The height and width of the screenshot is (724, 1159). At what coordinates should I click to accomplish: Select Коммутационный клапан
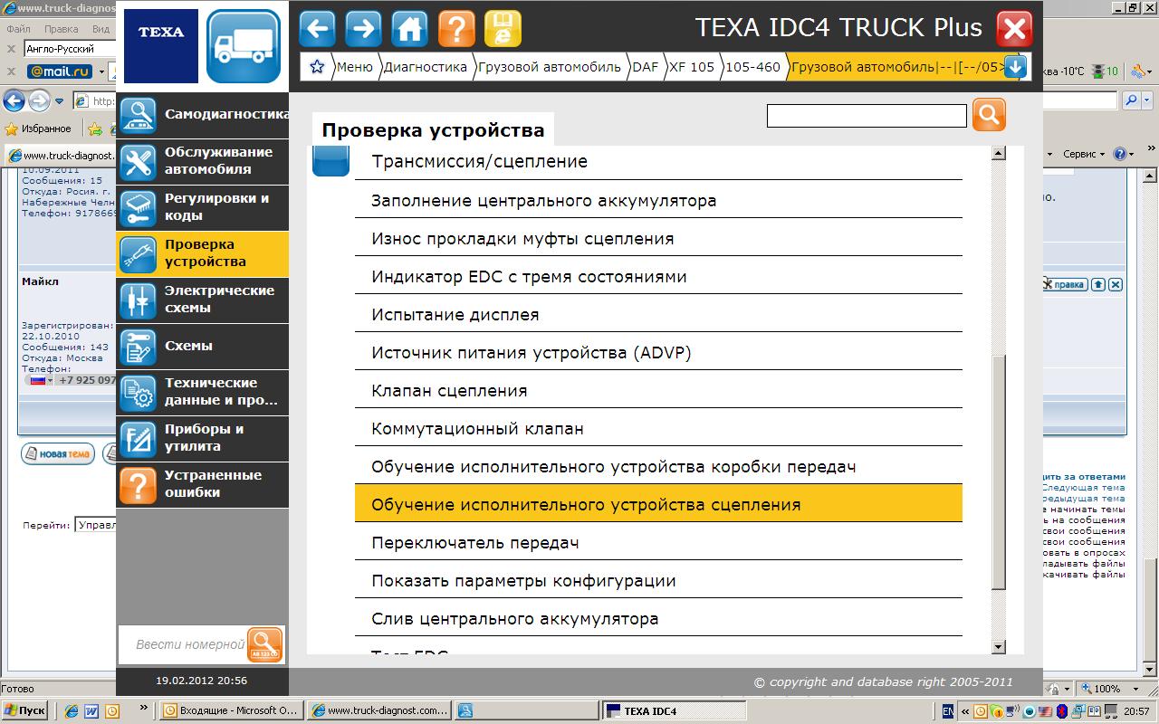[x=658, y=428]
